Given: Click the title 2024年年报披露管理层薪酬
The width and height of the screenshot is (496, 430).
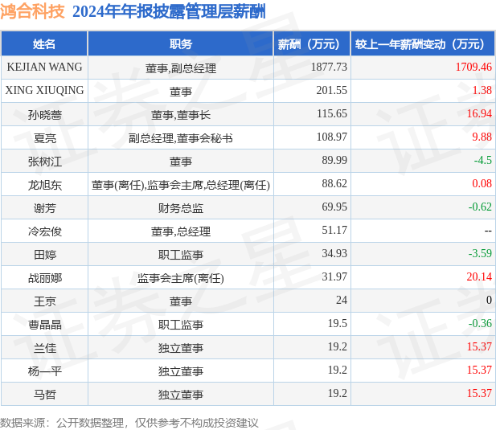Looking at the screenshot, I should pyautogui.click(x=169, y=11).
